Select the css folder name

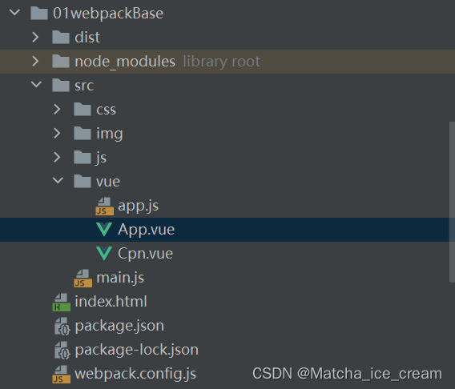[x=107, y=110]
